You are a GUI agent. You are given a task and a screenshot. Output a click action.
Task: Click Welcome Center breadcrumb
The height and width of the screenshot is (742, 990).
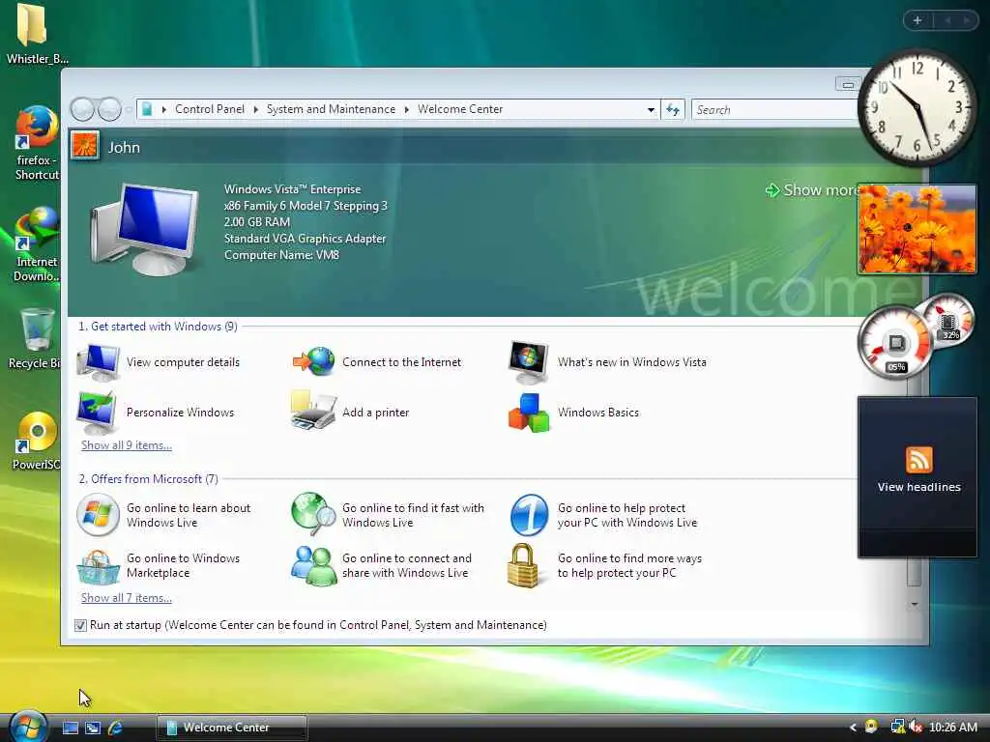(460, 109)
